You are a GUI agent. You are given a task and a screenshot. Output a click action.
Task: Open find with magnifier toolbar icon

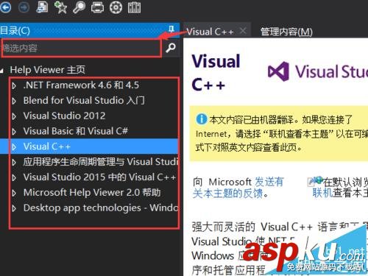[x=79, y=7]
